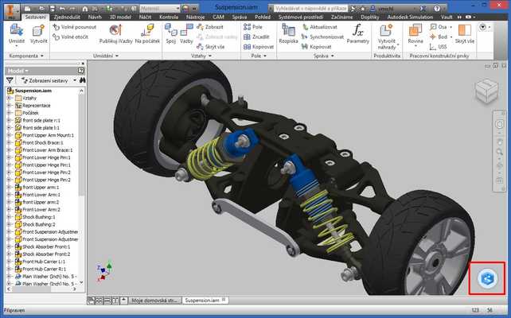This screenshot has width=511, height=318.
Task: Open the Help question mark icon
Action: [x=437, y=9]
